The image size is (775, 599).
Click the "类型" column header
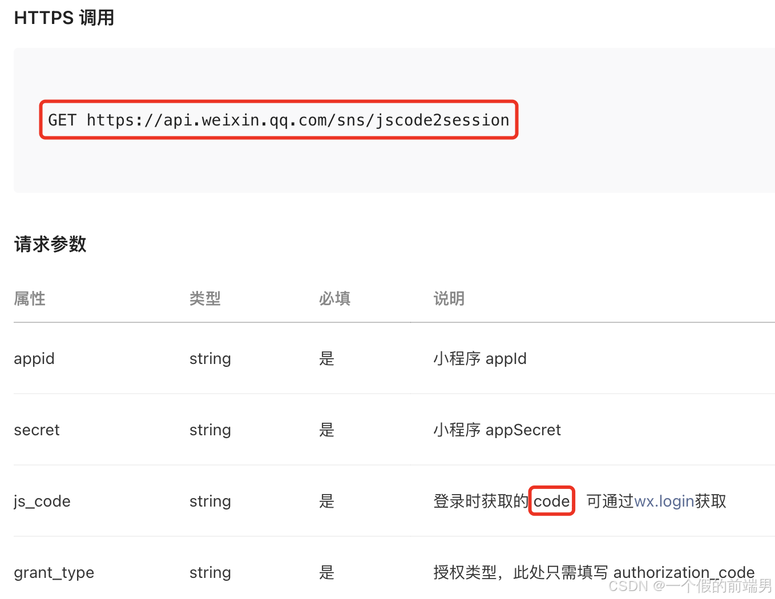coord(205,298)
